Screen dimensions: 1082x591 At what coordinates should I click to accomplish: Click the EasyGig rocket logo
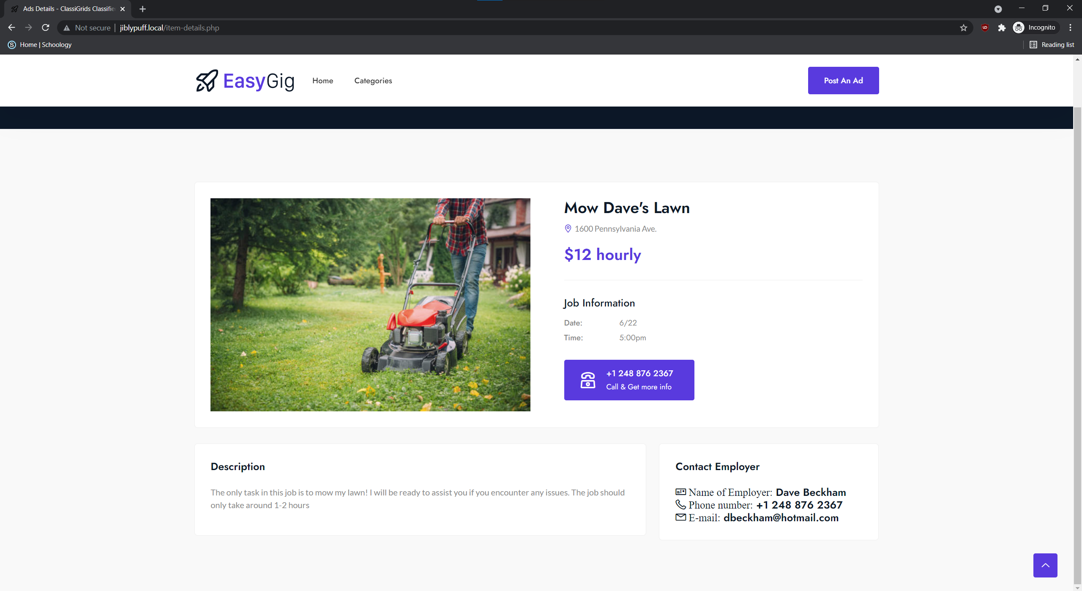(x=207, y=80)
